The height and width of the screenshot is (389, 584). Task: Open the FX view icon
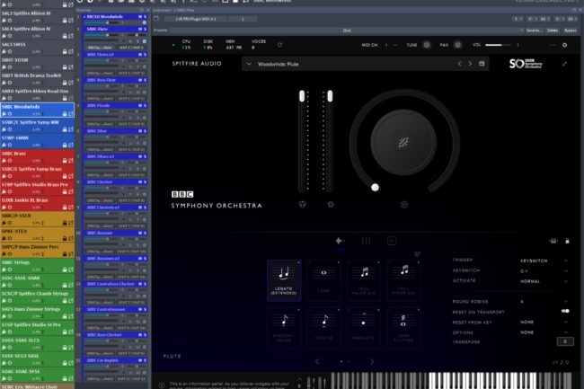(392, 241)
